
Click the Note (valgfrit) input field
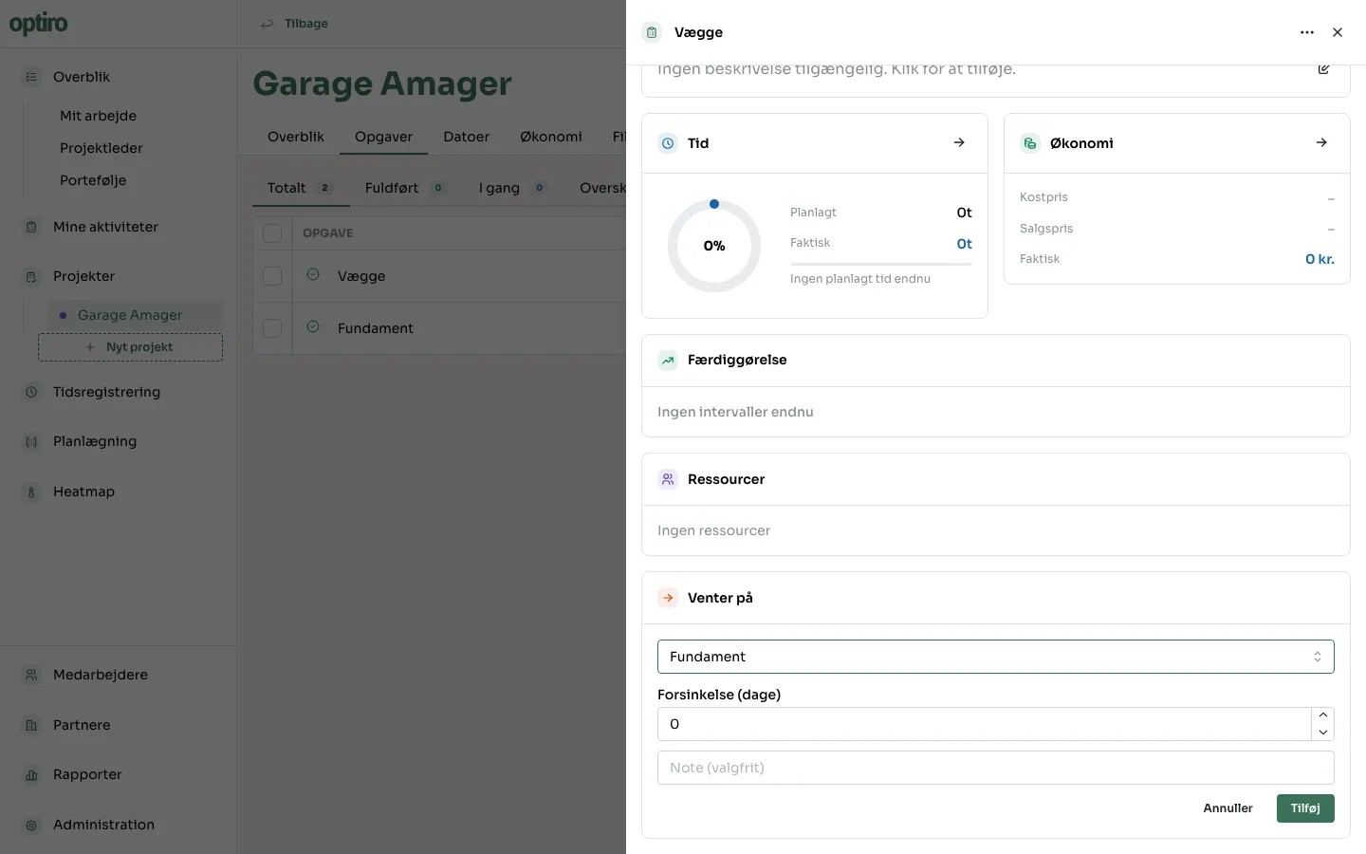coord(995,768)
